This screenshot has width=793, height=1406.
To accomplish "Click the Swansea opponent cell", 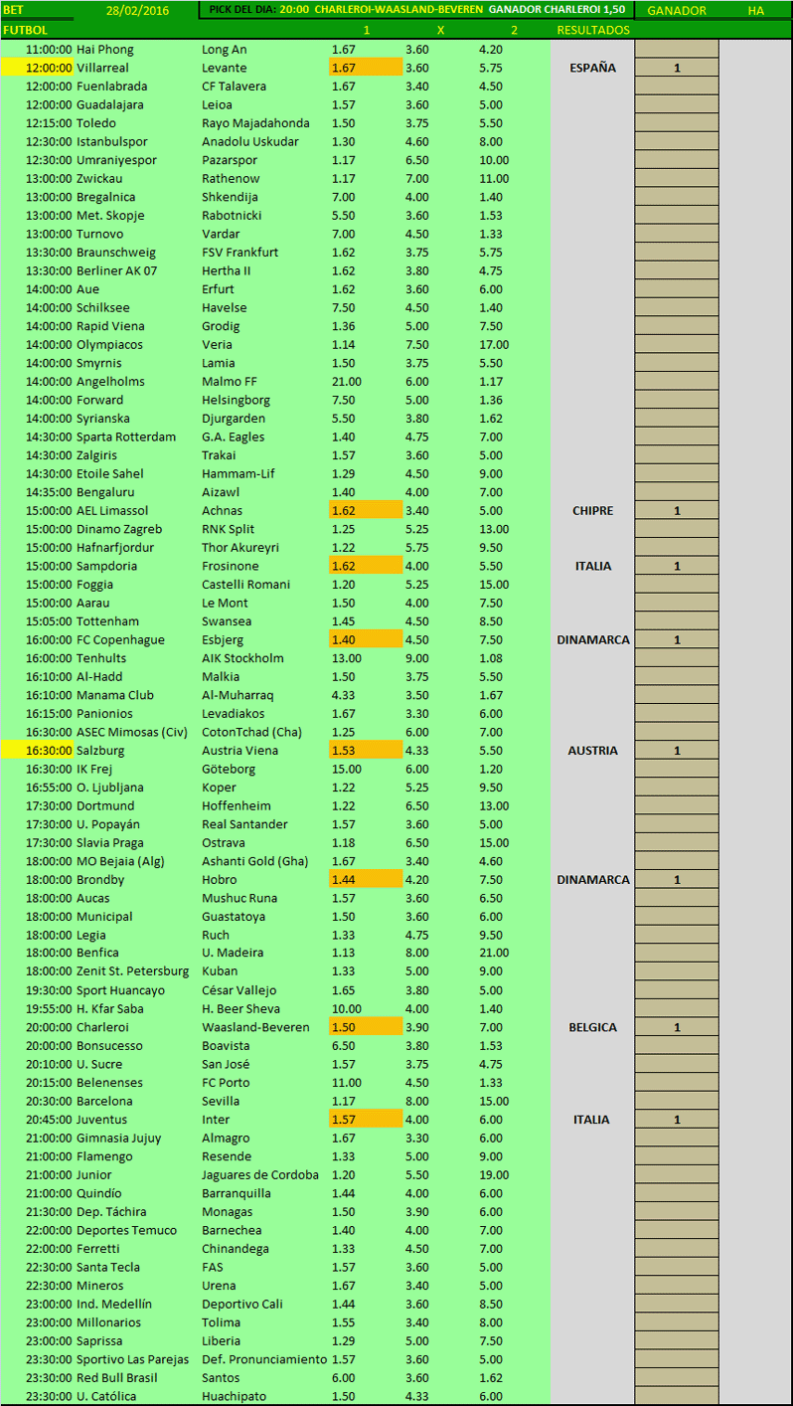I will [x=227, y=620].
